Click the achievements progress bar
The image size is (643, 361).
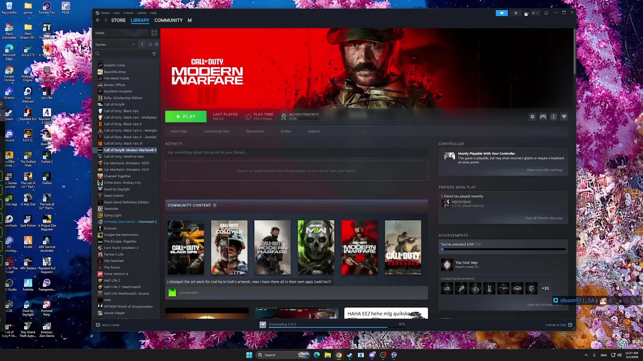503,249
